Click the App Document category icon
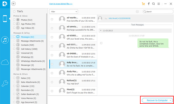Viewport: 174px width, 104px height. click(18, 102)
